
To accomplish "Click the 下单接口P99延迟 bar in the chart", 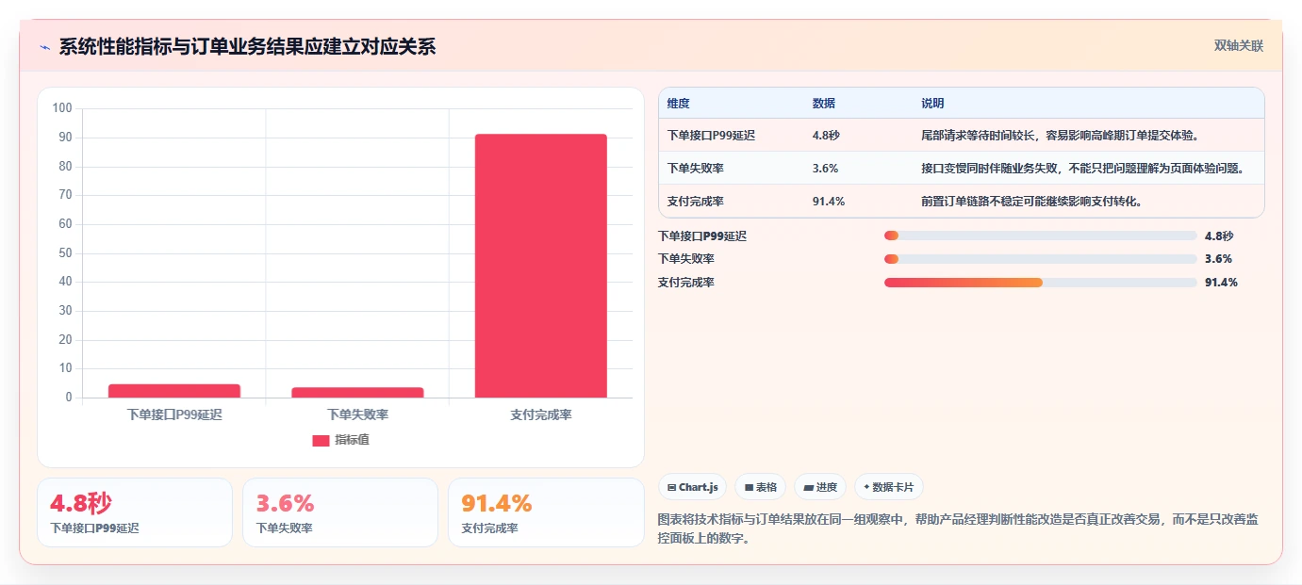I will click(x=174, y=391).
